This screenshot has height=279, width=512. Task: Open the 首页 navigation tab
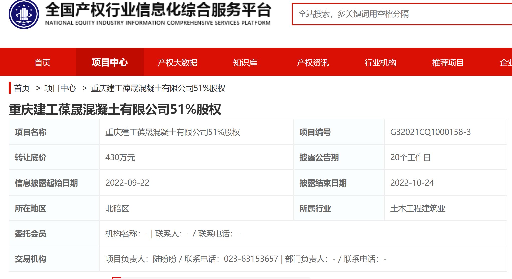point(42,62)
